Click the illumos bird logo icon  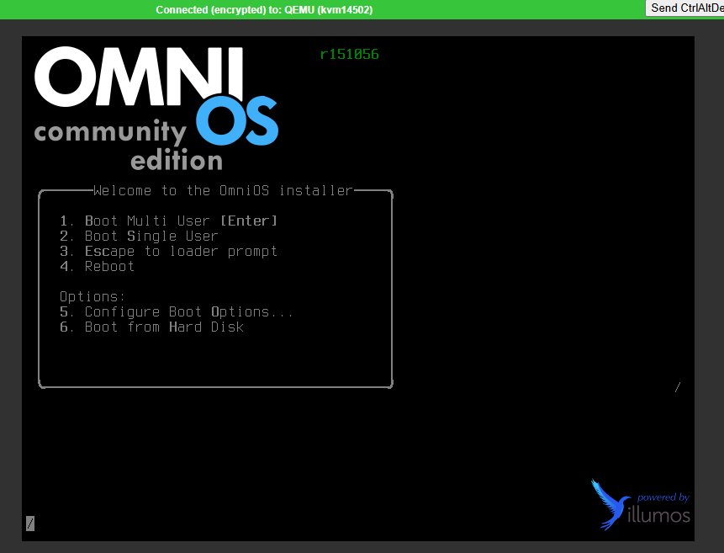point(609,504)
